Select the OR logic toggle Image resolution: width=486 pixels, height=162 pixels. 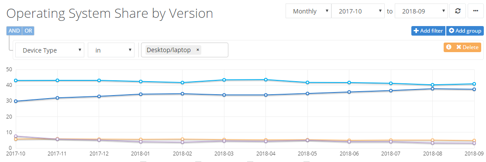28,31
